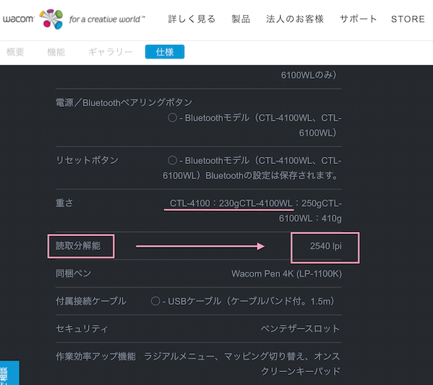Open the 製品 menu
The width and height of the screenshot is (433, 385).
[241, 19]
